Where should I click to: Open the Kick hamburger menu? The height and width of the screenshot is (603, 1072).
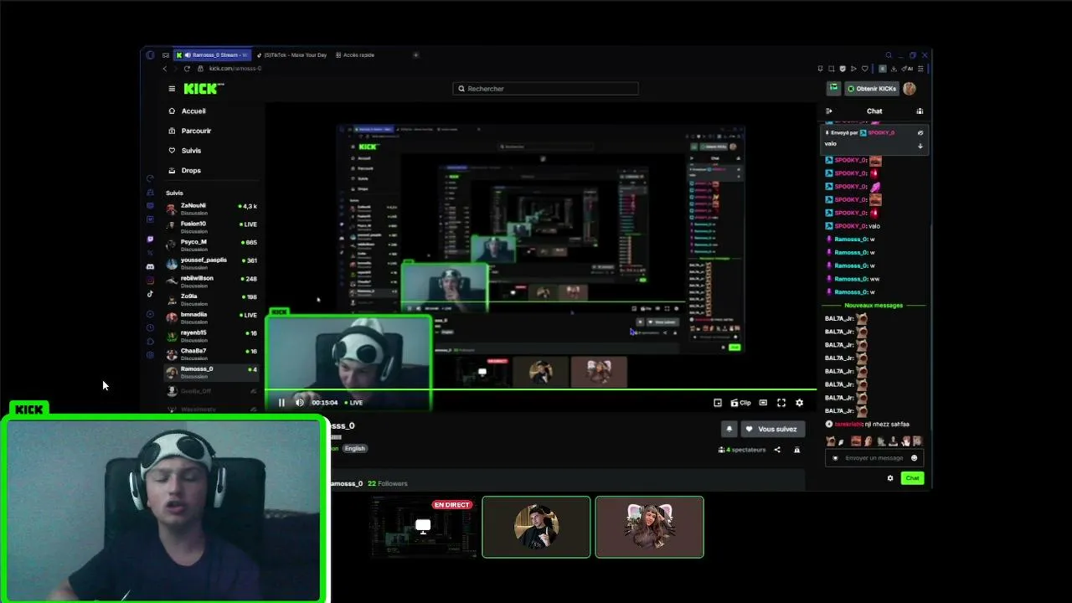click(x=172, y=89)
